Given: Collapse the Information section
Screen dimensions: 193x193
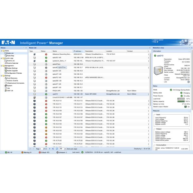Looking at the screenshot, I should click(189, 51).
